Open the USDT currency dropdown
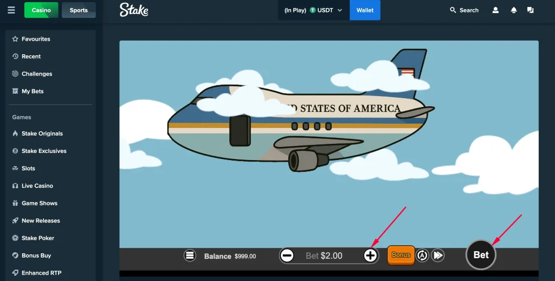The width and height of the screenshot is (555, 281). point(314,10)
